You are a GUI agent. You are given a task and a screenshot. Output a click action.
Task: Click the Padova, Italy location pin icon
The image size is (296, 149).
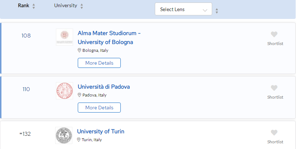click(x=80, y=95)
